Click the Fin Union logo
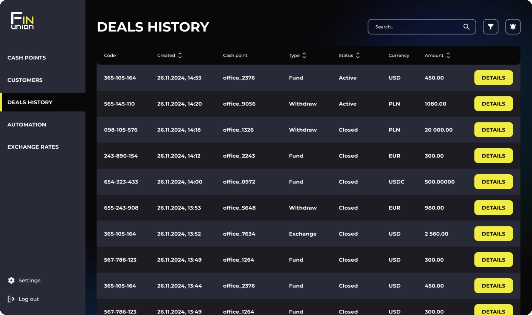 [x=22, y=21]
